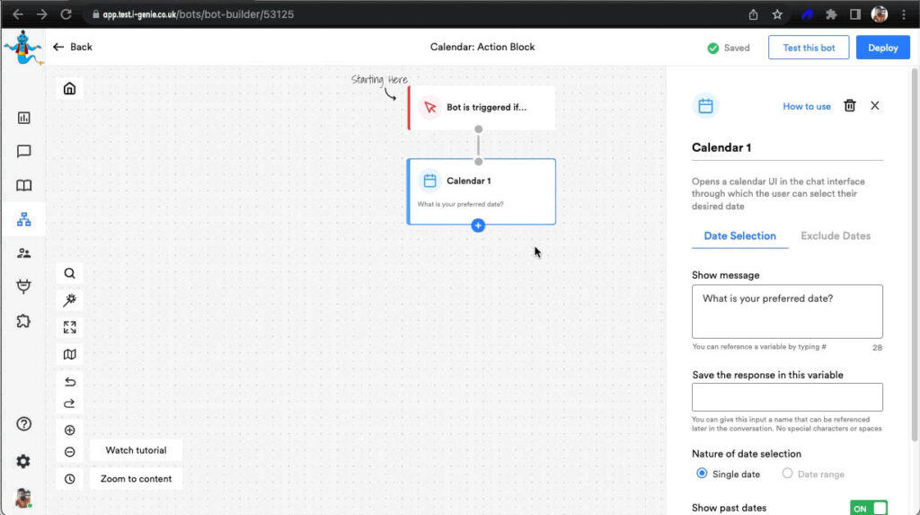This screenshot has height=515, width=920.
Task: Click the redo arrow icon
Action: pos(69,404)
